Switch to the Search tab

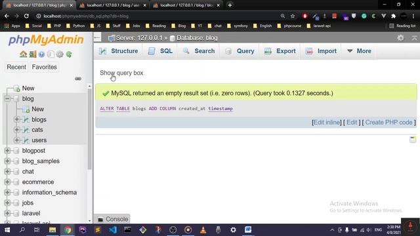click(199, 51)
